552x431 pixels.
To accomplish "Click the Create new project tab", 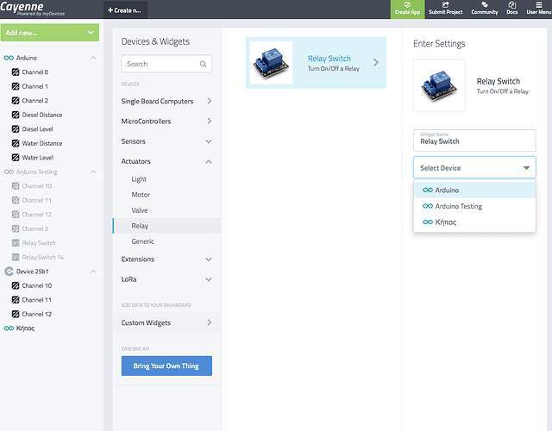I will click(x=125, y=10).
